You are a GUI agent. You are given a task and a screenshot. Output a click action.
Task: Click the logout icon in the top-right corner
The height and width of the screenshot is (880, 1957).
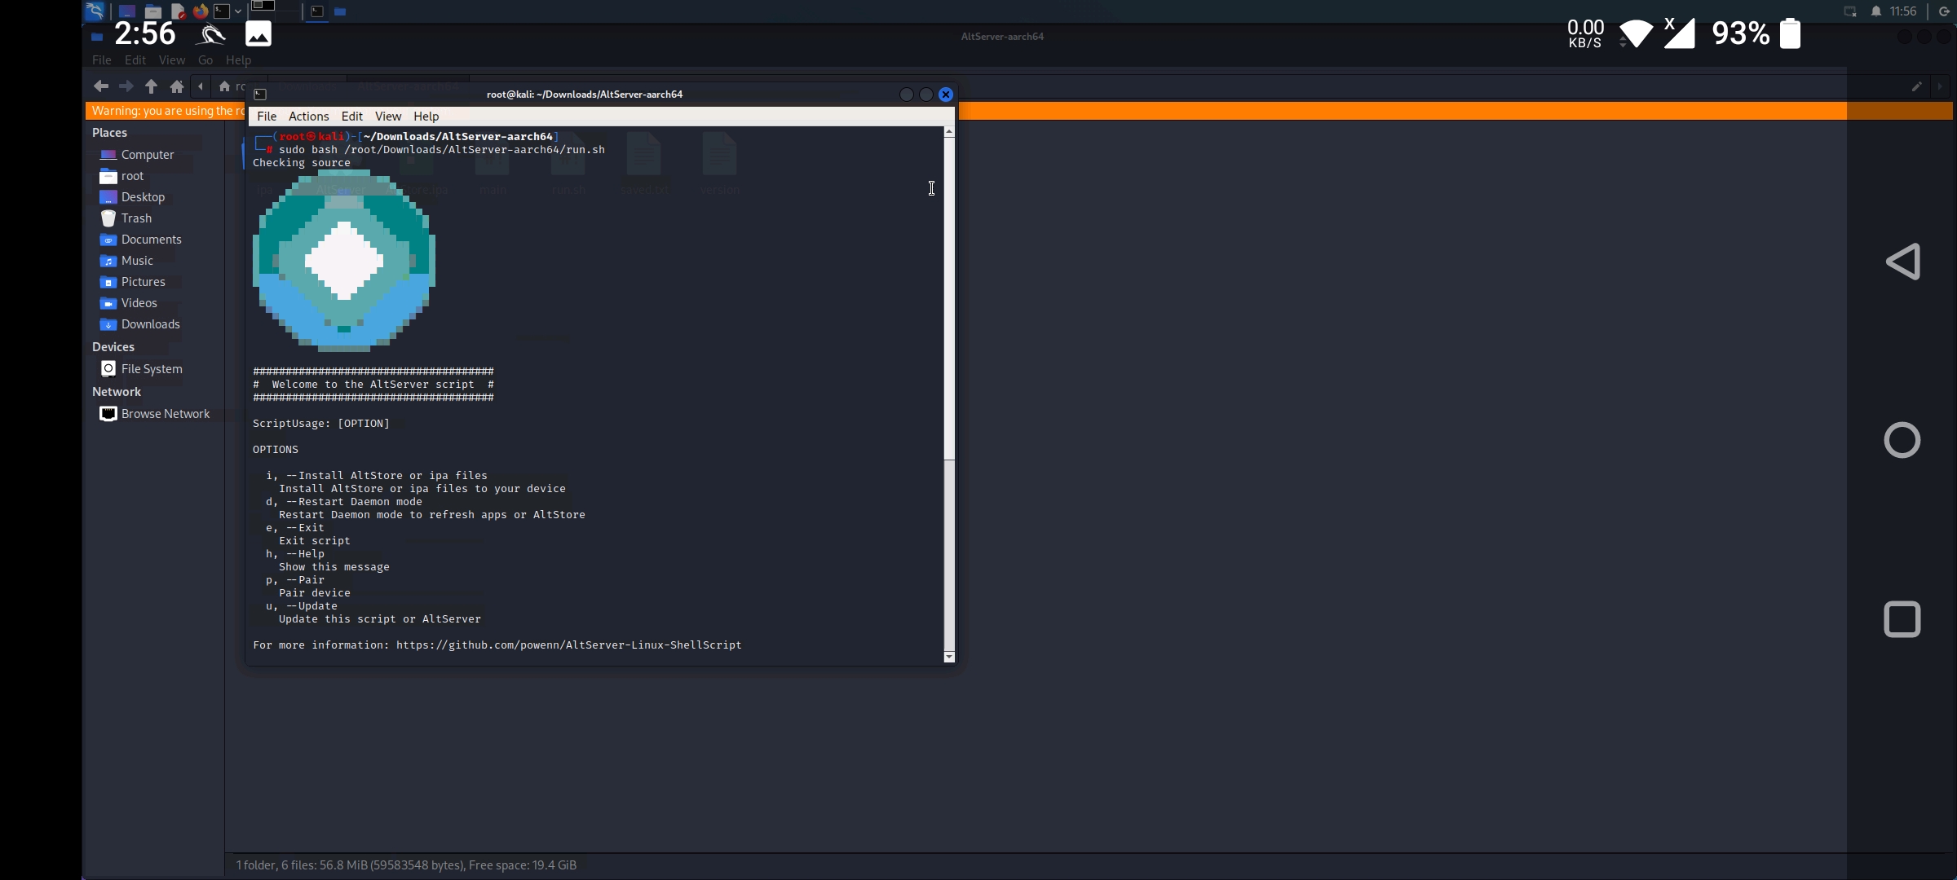pyautogui.click(x=1944, y=11)
